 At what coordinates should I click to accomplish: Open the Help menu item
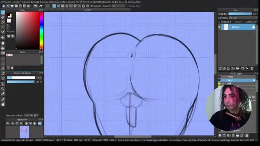pyautogui.click(x=138, y=2)
